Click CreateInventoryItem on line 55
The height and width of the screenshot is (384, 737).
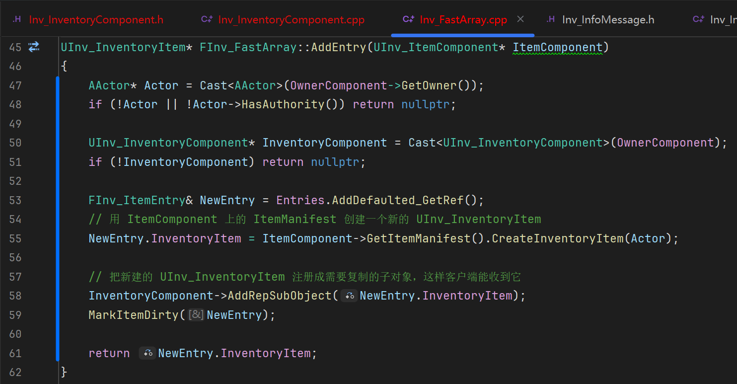click(x=558, y=238)
